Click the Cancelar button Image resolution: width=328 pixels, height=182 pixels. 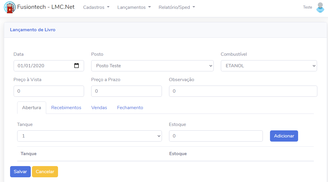[45, 172]
